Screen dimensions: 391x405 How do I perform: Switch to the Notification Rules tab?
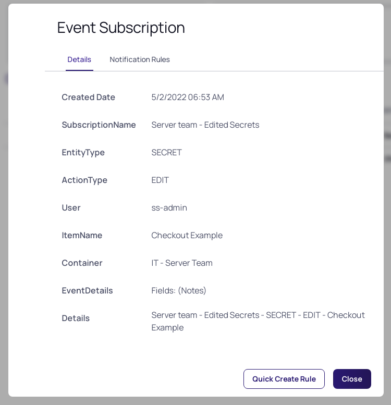pos(140,59)
